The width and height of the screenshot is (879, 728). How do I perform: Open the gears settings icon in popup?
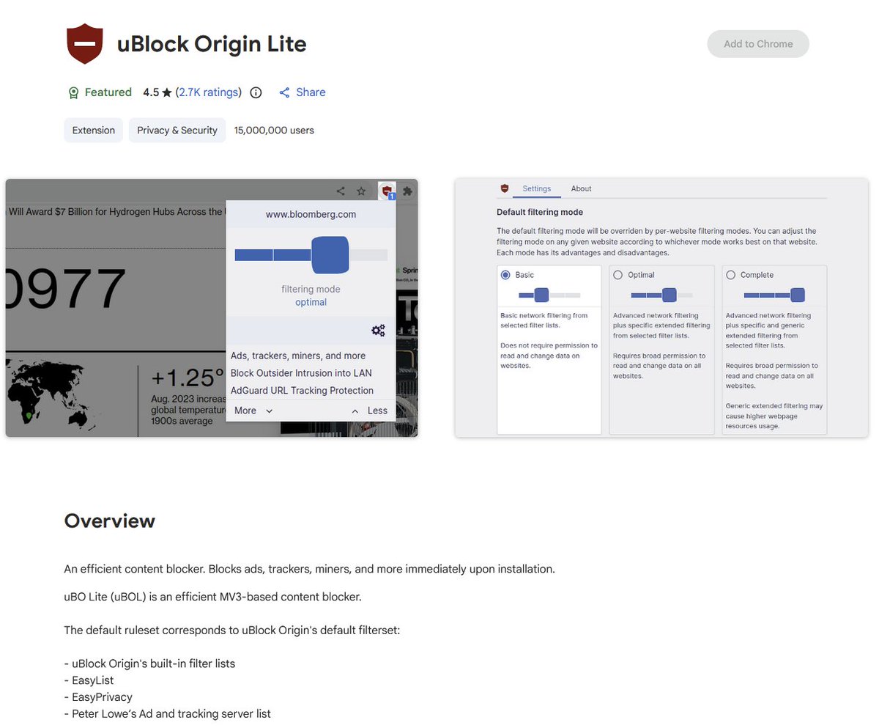(378, 331)
